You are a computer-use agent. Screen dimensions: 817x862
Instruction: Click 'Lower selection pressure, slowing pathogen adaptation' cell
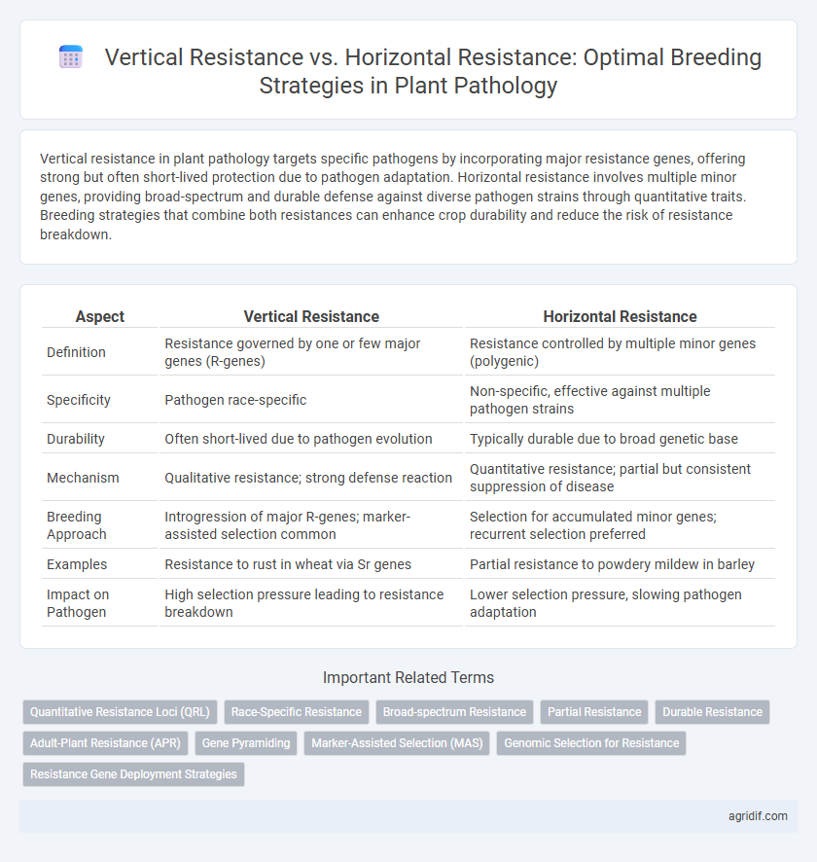(x=620, y=603)
